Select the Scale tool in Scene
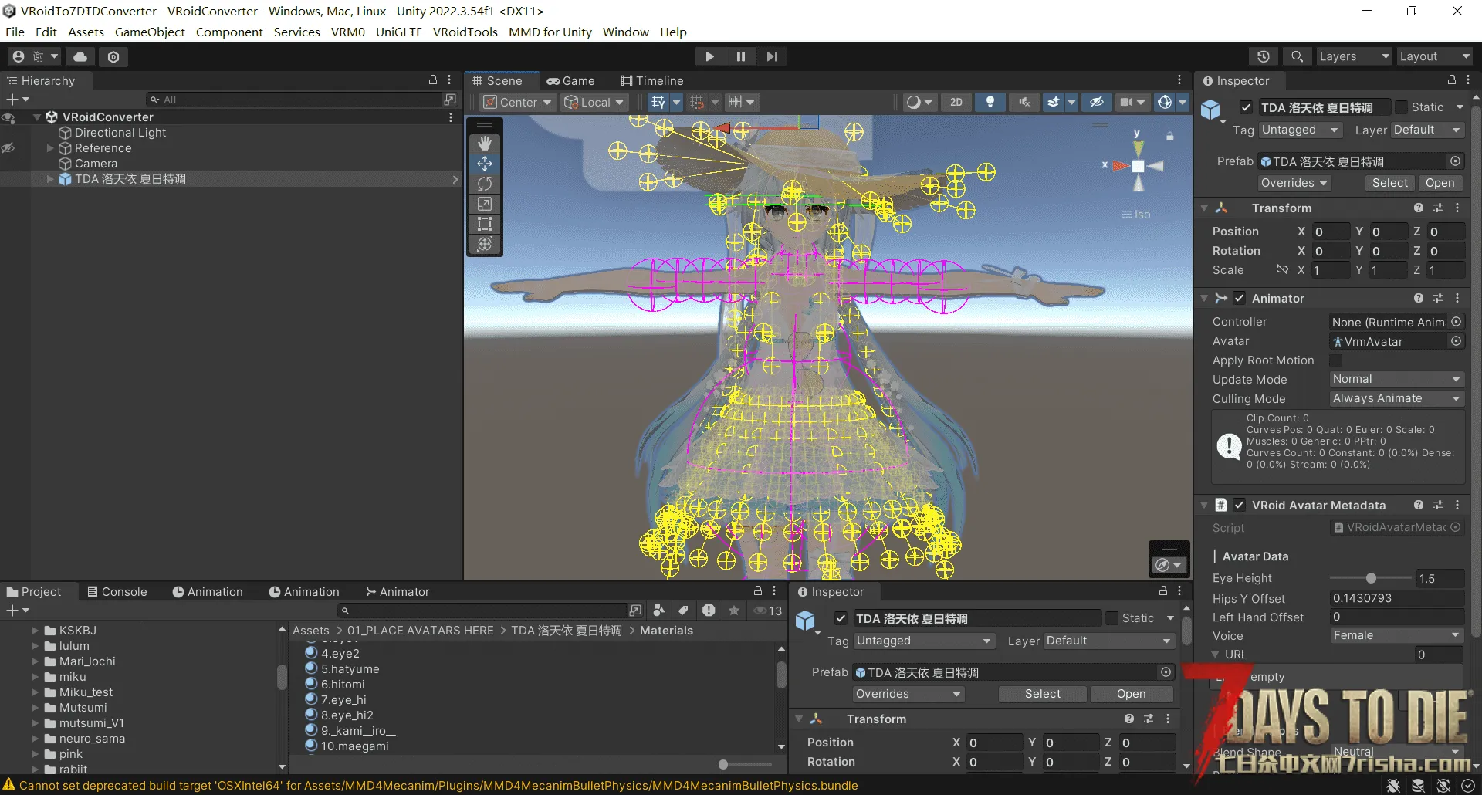 tap(485, 204)
